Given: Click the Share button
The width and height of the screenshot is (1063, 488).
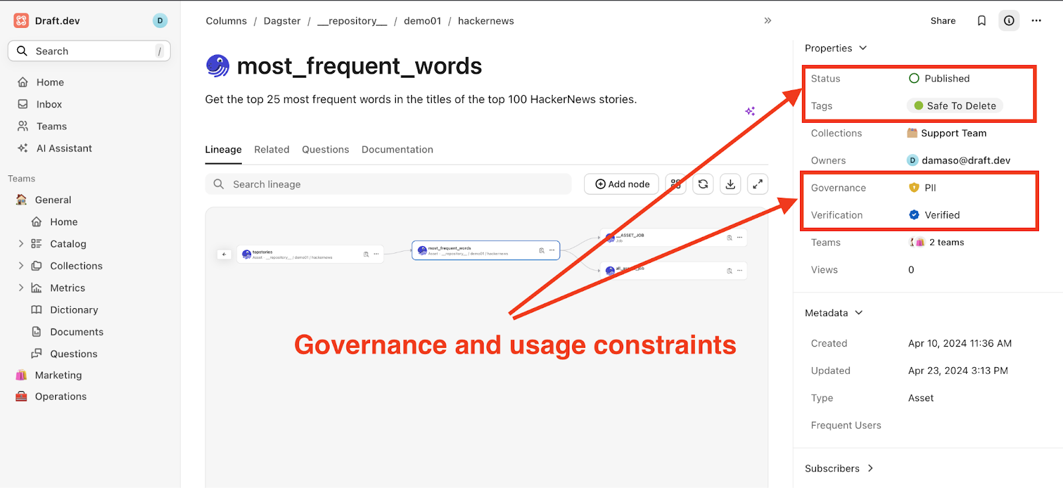Looking at the screenshot, I should click(943, 21).
